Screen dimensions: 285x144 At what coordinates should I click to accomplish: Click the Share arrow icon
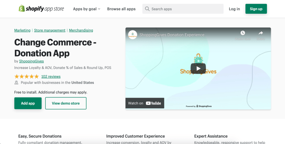(x=261, y=33)
